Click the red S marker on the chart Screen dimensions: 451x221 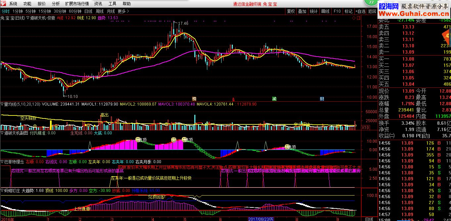[x=233, y=99]
